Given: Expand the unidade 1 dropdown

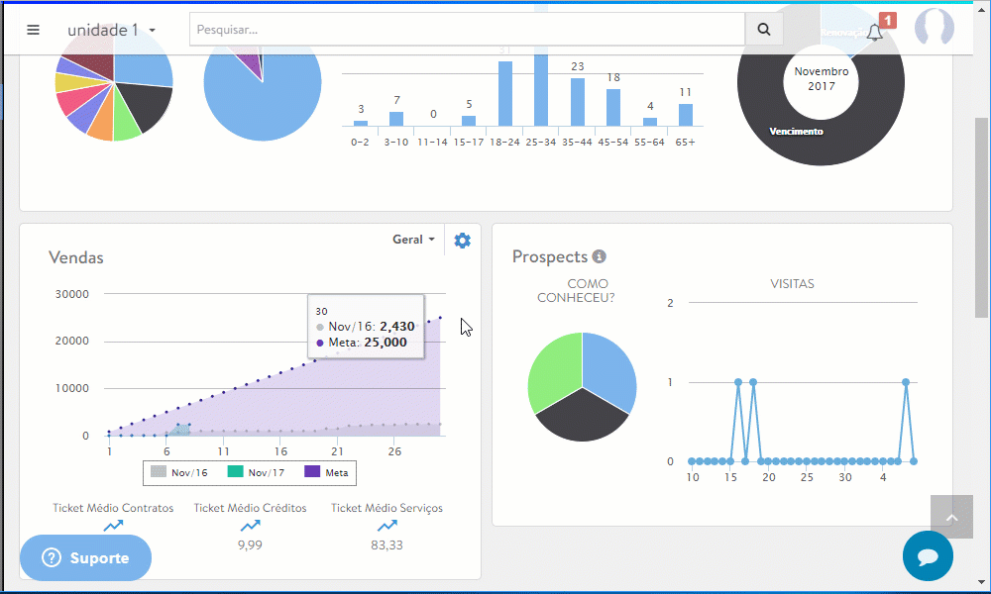Looking at the screenshot, I should [112, 30].
